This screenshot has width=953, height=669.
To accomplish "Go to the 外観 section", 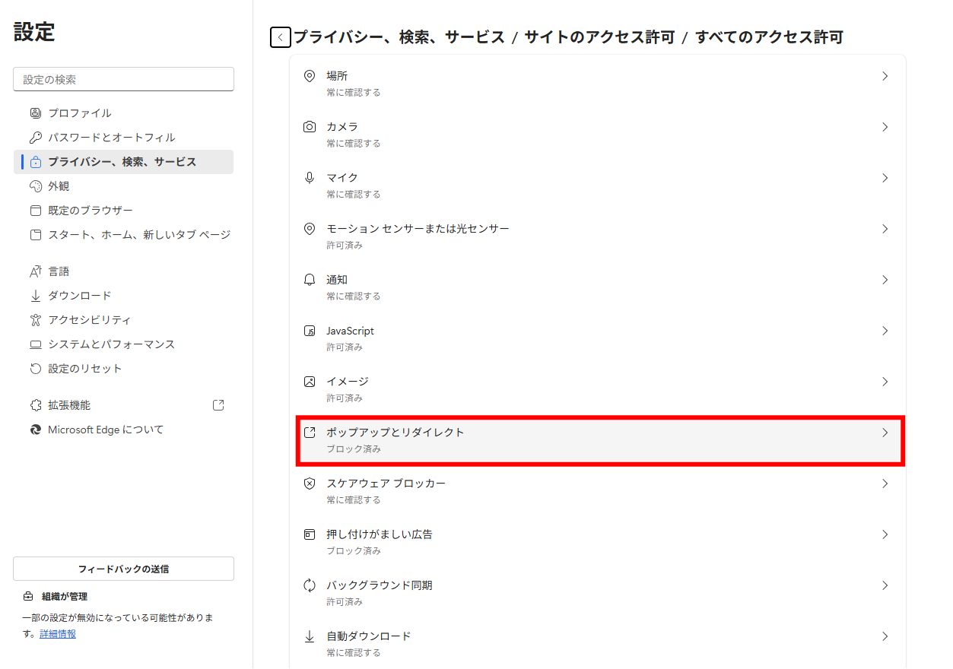I will pos(124,186).
